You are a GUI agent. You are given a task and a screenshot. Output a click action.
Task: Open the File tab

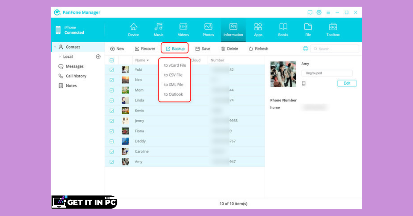tap(308, 30)
